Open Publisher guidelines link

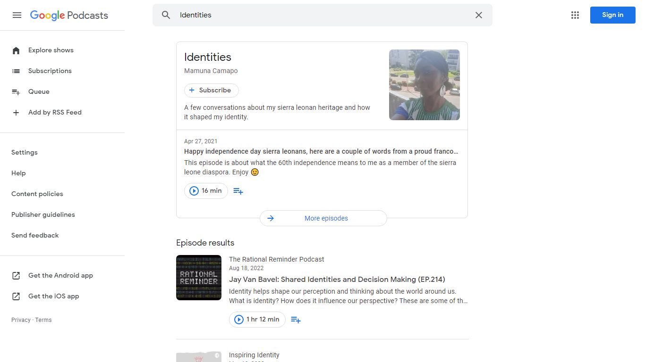pyautogui.click(x=43, y=215)
